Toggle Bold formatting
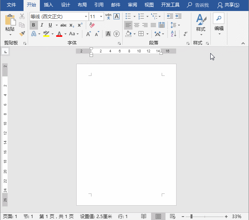 pyautogui.click(x=33, y=25)
